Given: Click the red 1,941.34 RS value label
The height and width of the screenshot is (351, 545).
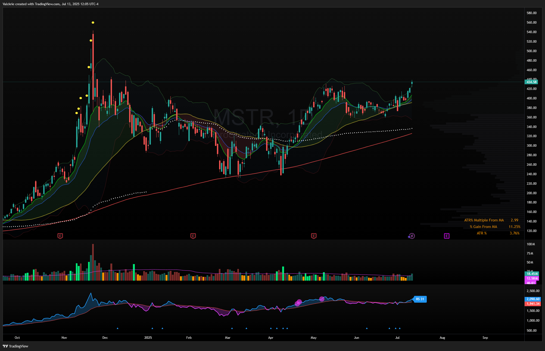Looking at the screenshot, I should pyautogui.click(x=533, y=304).
